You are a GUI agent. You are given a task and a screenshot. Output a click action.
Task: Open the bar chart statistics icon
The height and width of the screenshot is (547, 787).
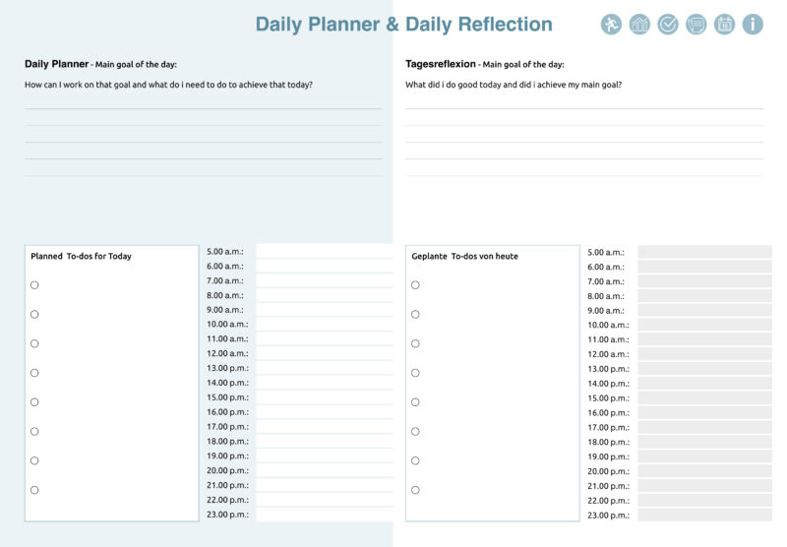(x=639, y=25)
